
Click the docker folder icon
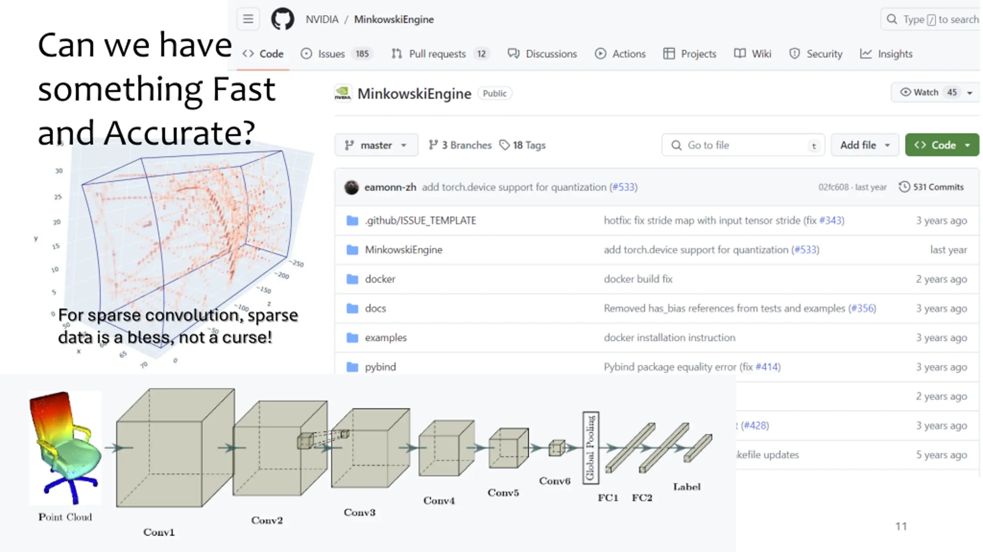coord(352,279)
